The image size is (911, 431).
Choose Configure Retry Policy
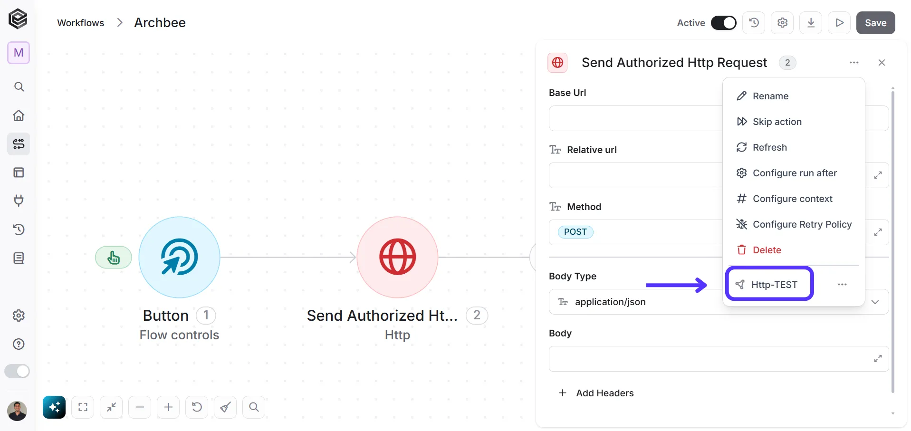click(x=794, y=224)
